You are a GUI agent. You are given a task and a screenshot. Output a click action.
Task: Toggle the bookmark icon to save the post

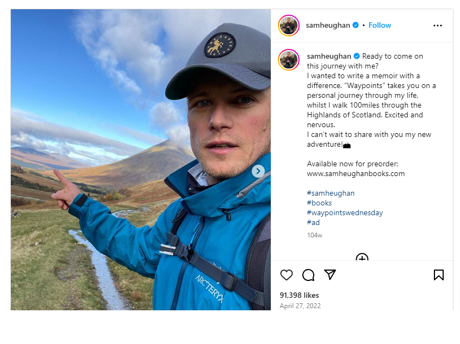pos(439,275)
